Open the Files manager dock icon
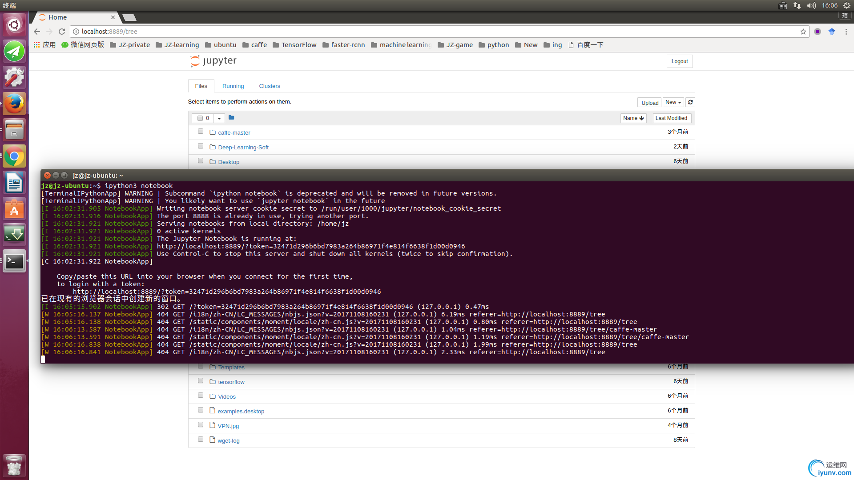Viewport: 854px width, 480px height. (x=14, y=130)
